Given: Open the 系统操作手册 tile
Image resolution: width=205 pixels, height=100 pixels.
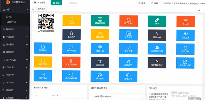Looking at the screenshot, I should pos(157,49).
